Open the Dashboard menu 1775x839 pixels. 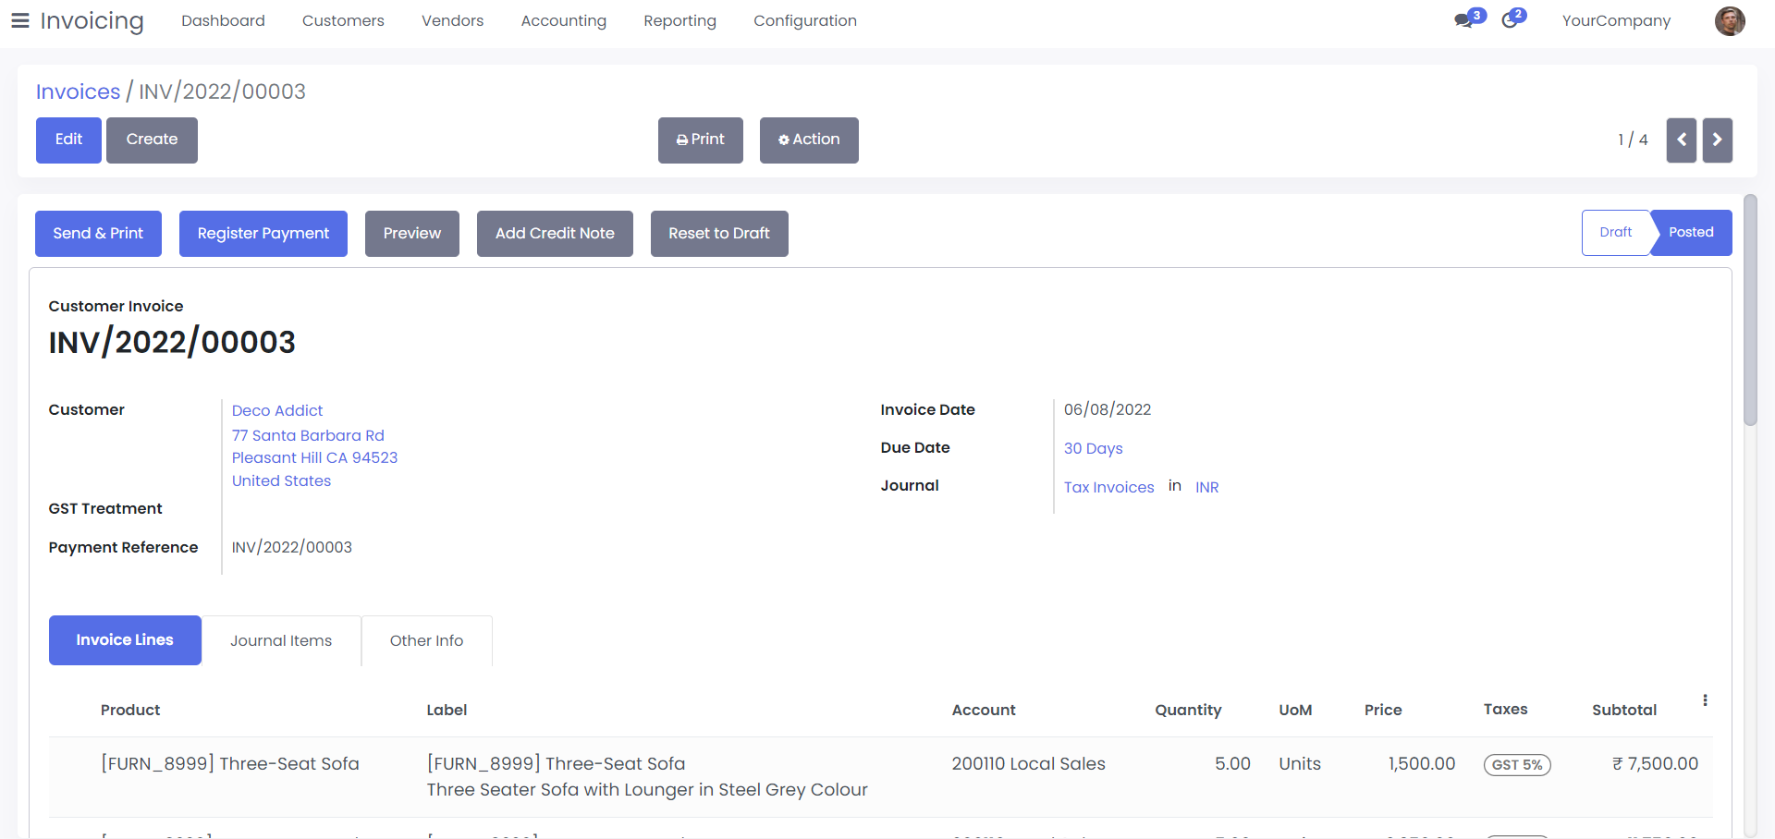click(223, 20)
